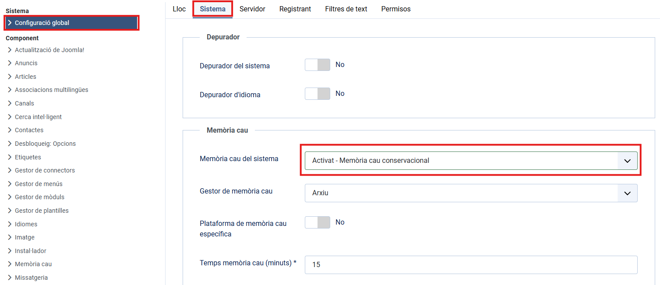Open Gestor de plantilles options
This screenshot has width=660, height=285.
[42, 211]
